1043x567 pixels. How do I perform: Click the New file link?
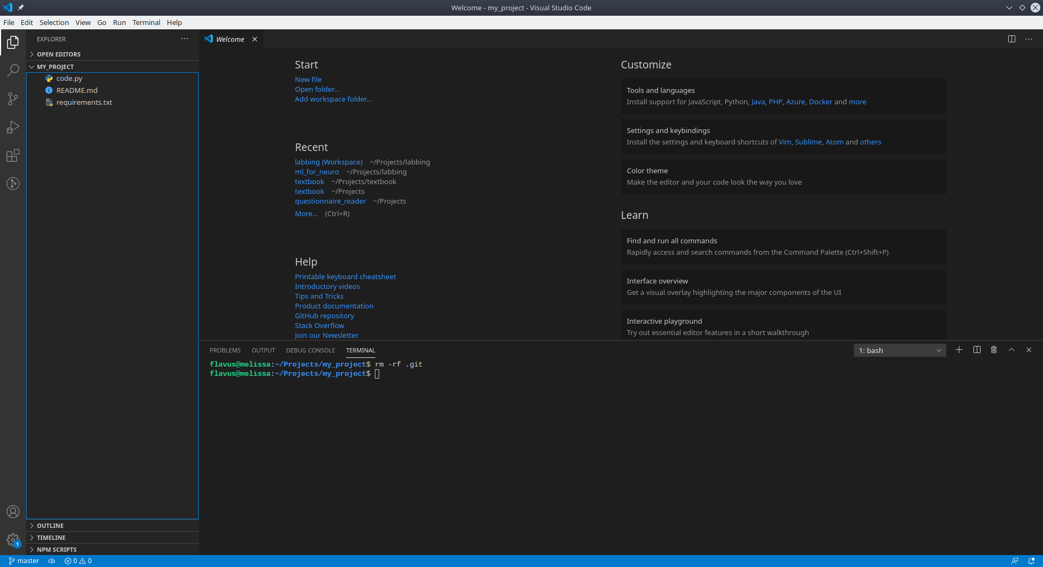(x=308, y=79)
